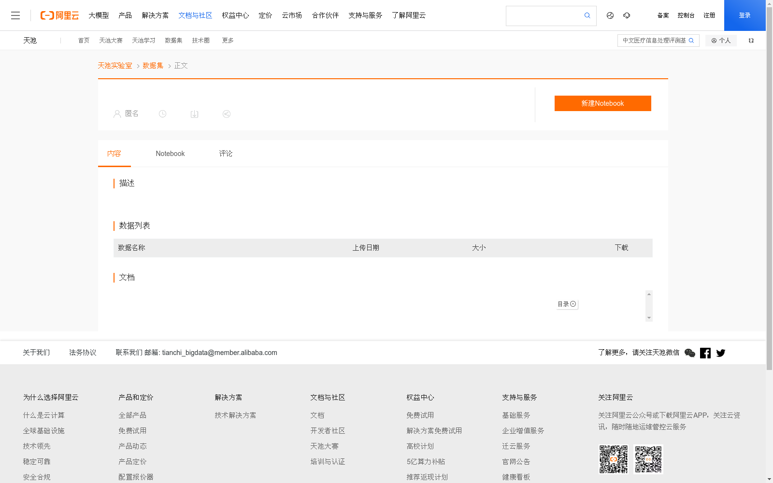Click the 什么是云计算 footer link
This screenshot has width=773, height=483.
pyautogui.click(x=43, y=415)
